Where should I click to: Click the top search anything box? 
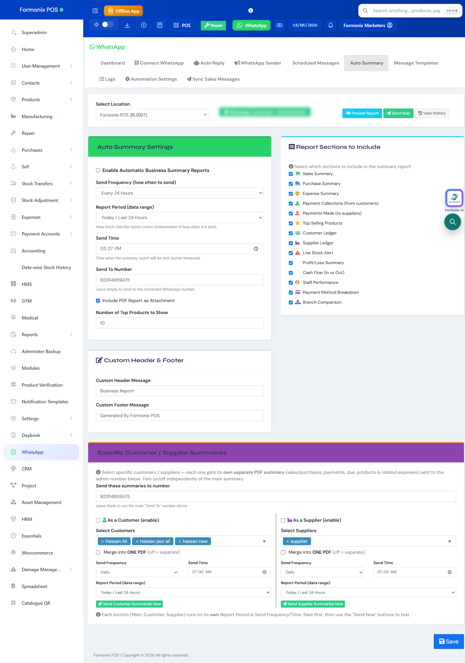(410, 11)
